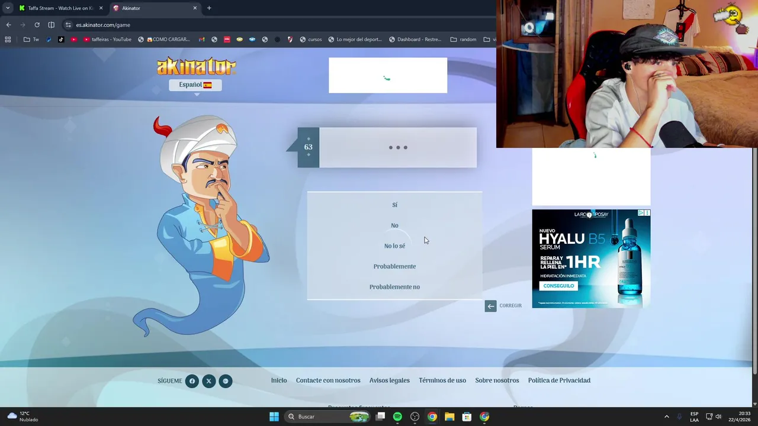The image size is (758, 426).
Task: Click the taskbar Buscar search box
Action: coord(327,417)
